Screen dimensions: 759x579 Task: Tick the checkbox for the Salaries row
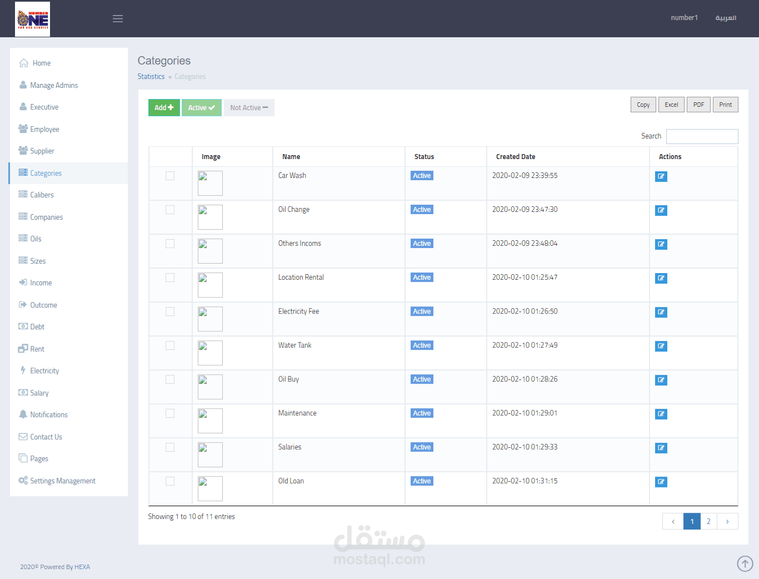click(x=170, y=447)
